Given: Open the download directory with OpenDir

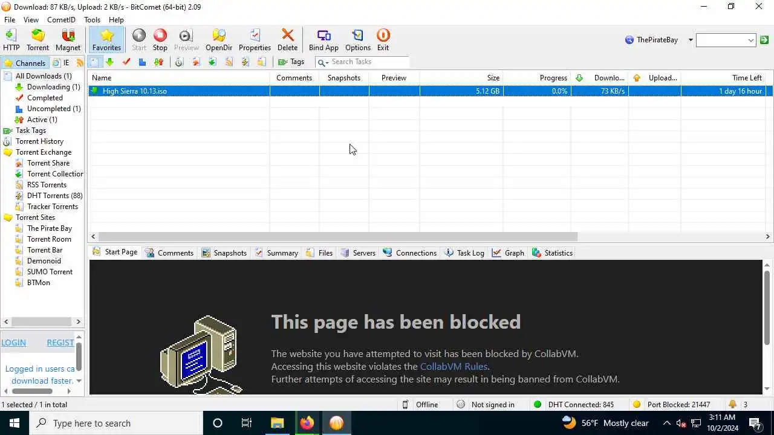Looking at the screenshot, I should tap(219, 40).
